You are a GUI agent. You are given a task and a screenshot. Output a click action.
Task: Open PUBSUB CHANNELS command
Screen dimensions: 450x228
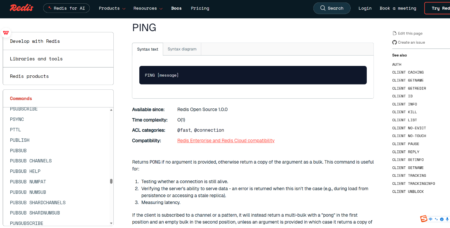(x=31, y=161)
